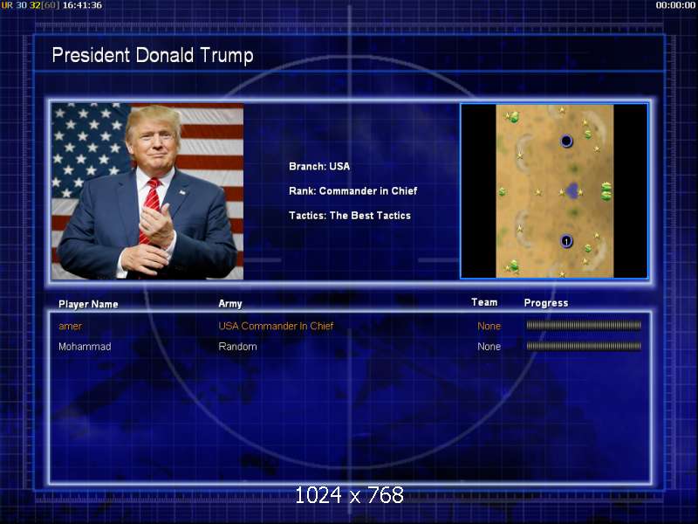
Task: Click the President Donald Trump title text
Action: tap(153, 55)
